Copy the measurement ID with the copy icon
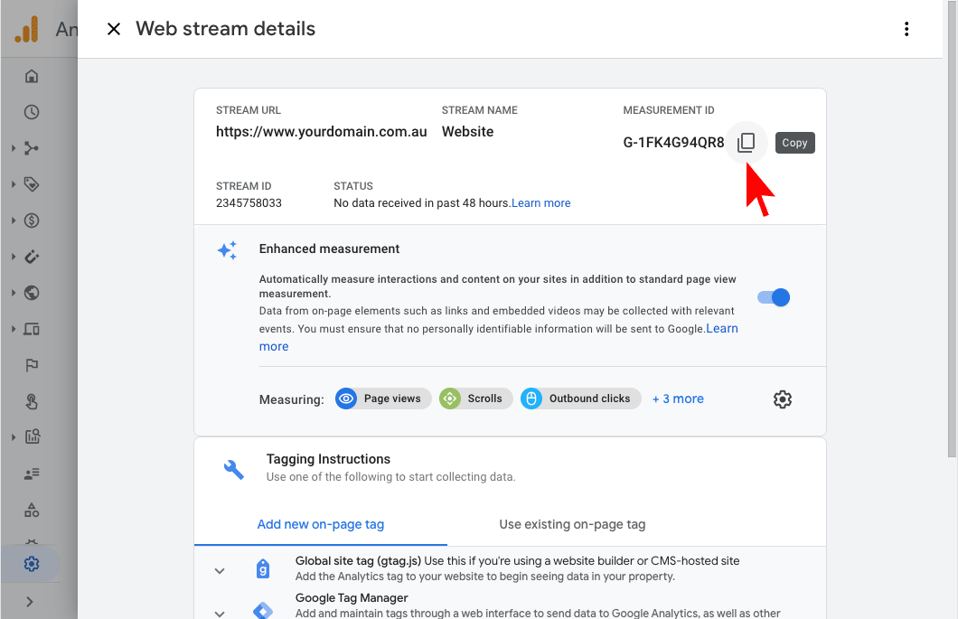 (746, 143)
